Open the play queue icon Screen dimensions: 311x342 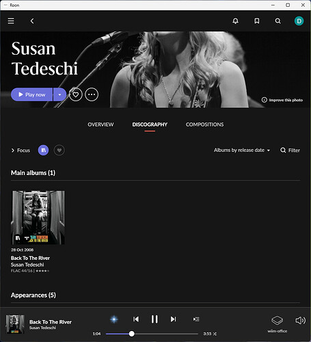pyautogui.click(x=196, y=319)
